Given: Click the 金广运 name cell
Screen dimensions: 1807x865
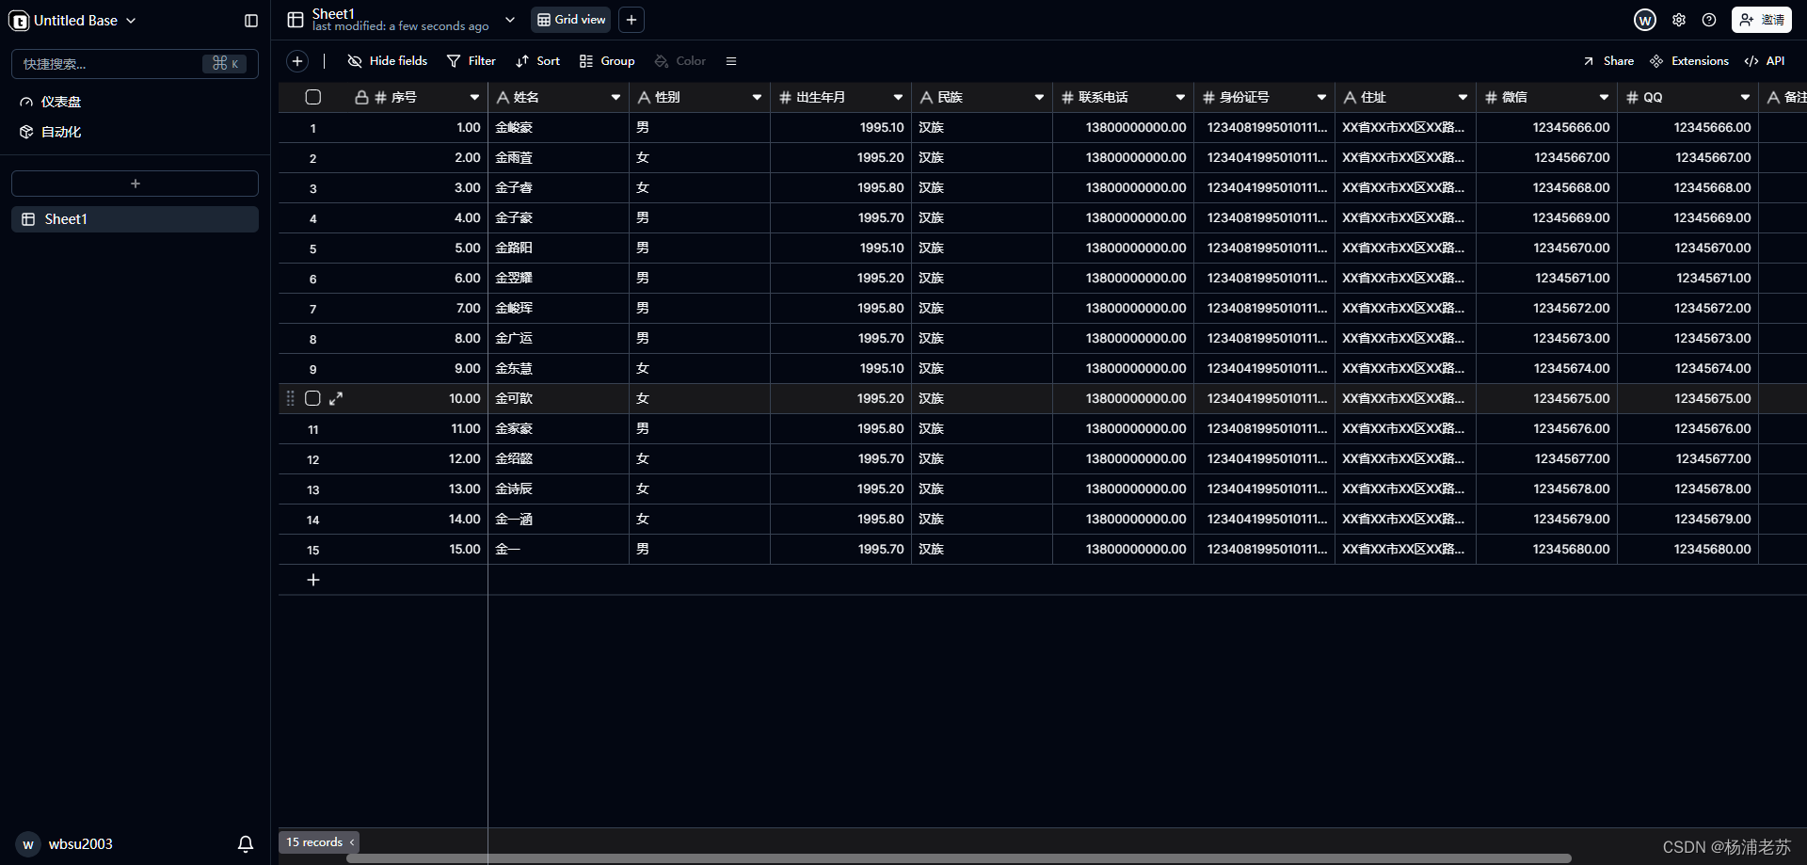Looking at the screenshot, I should click(558, 339).
